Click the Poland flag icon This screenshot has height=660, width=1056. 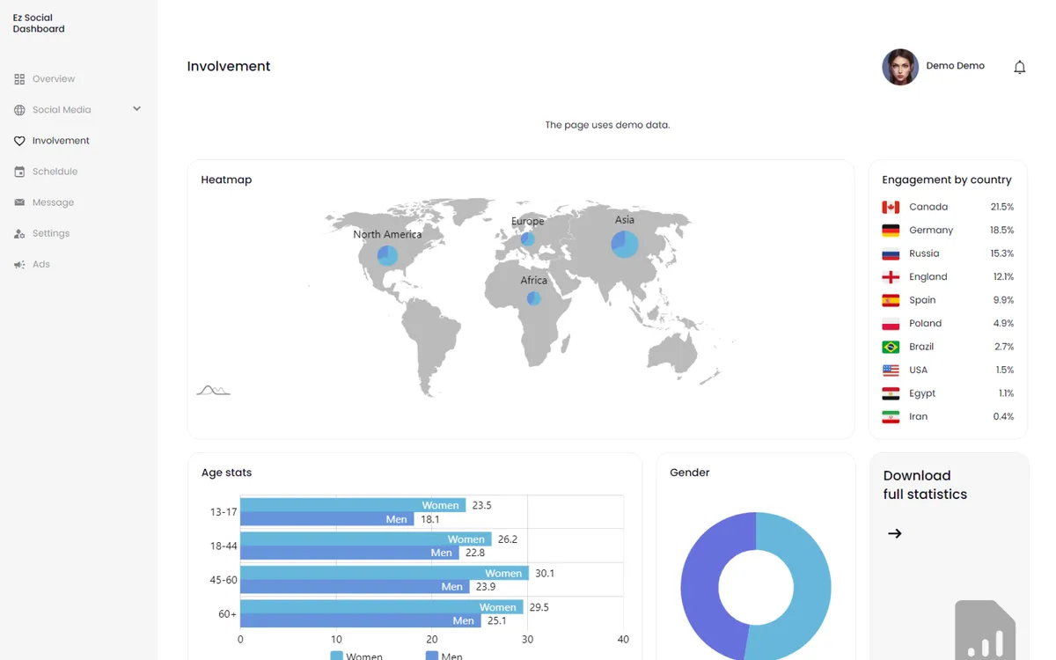(891, 324)
